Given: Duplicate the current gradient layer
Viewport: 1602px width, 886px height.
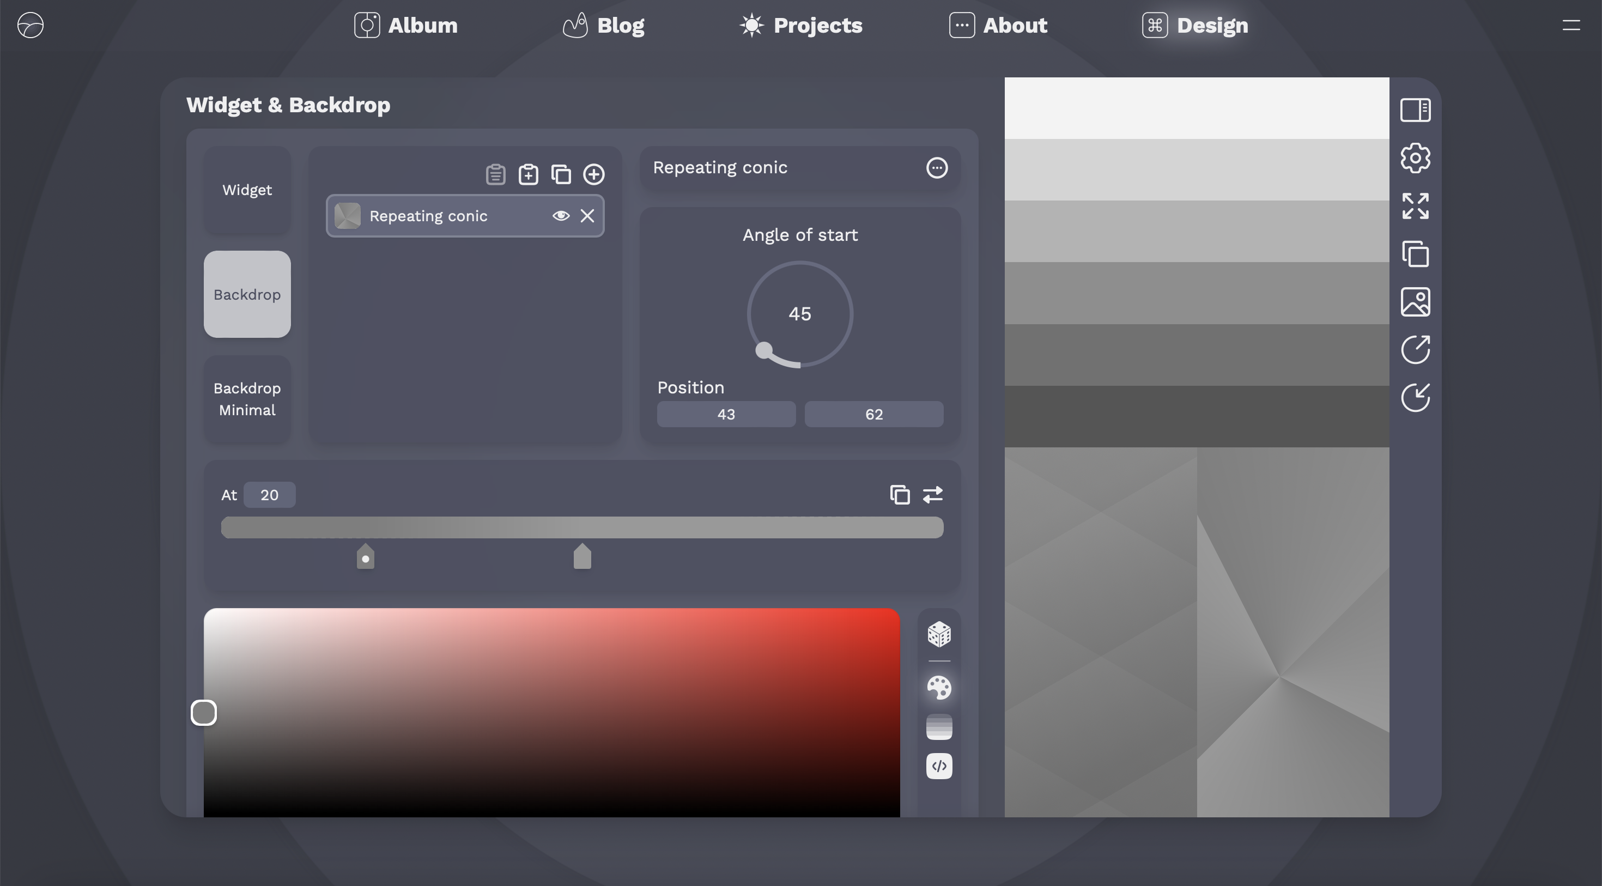Looking at the screenshot, I should tap(561, 174).
